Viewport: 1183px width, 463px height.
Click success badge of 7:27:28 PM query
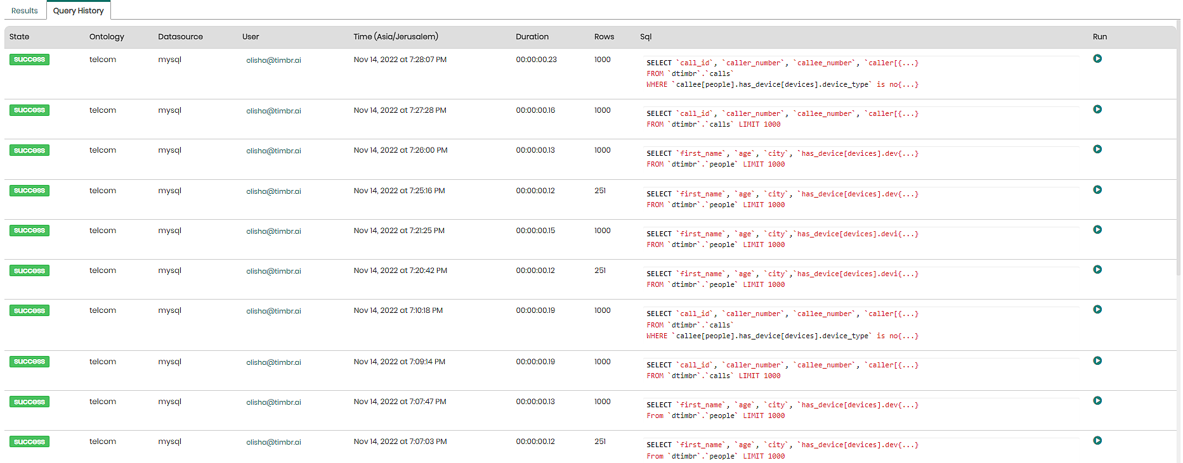pyautogui.click(x=29, y=110)
